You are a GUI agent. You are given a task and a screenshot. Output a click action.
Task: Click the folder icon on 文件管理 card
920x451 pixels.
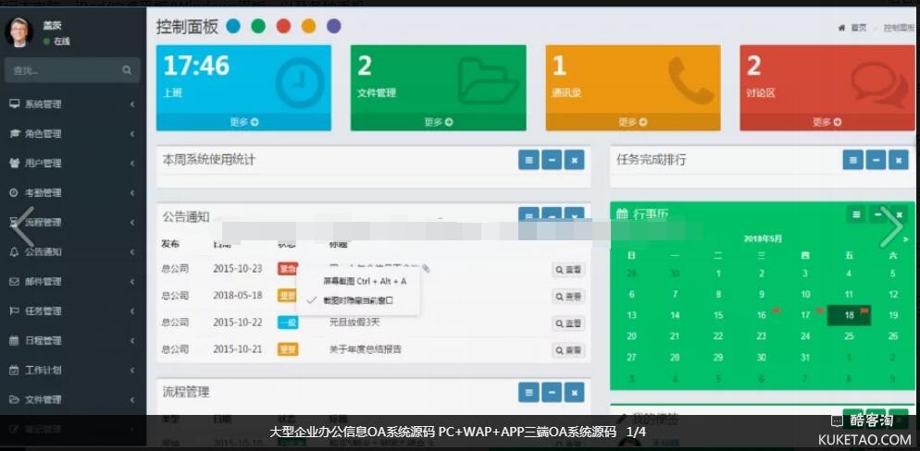pos(488,81)
